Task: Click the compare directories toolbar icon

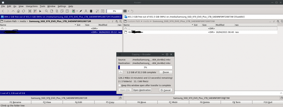Action: coord(30,11)
